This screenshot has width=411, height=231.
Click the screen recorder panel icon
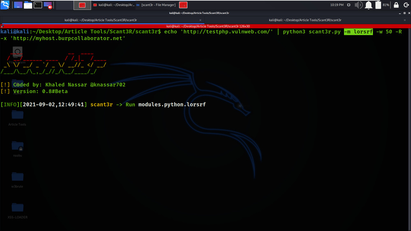(x=48, y=5)
